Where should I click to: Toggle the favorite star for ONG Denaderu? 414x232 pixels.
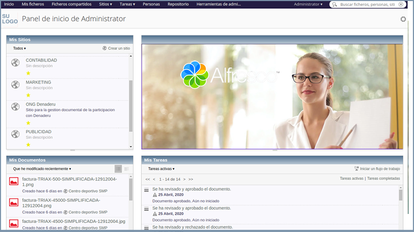(x=28, y=123)
